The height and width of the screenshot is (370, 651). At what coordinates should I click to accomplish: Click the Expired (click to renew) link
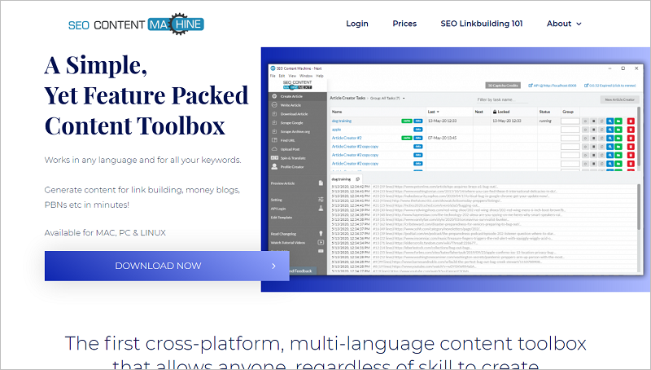click(x=609, y=86)
